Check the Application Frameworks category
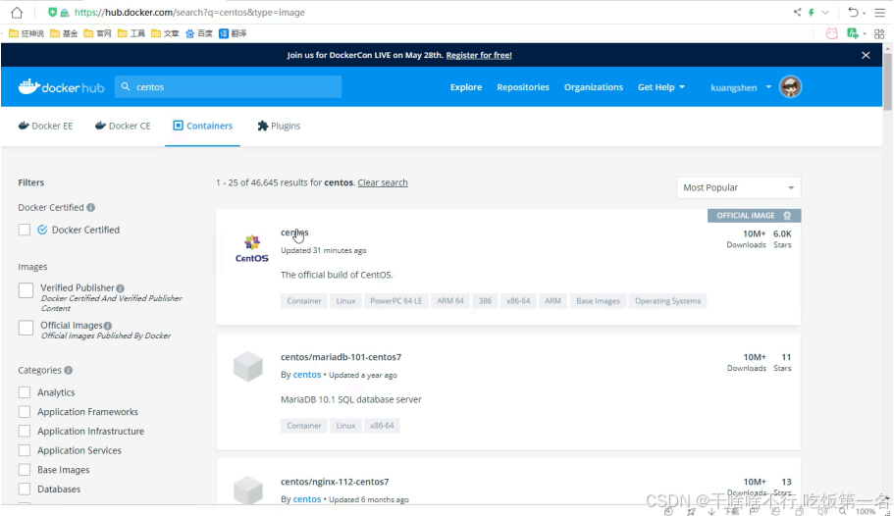 click(x=24, y=412)
